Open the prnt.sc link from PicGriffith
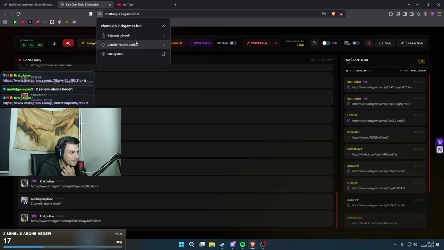The width and height of the screenshot is (444, 250). point(370,137)
